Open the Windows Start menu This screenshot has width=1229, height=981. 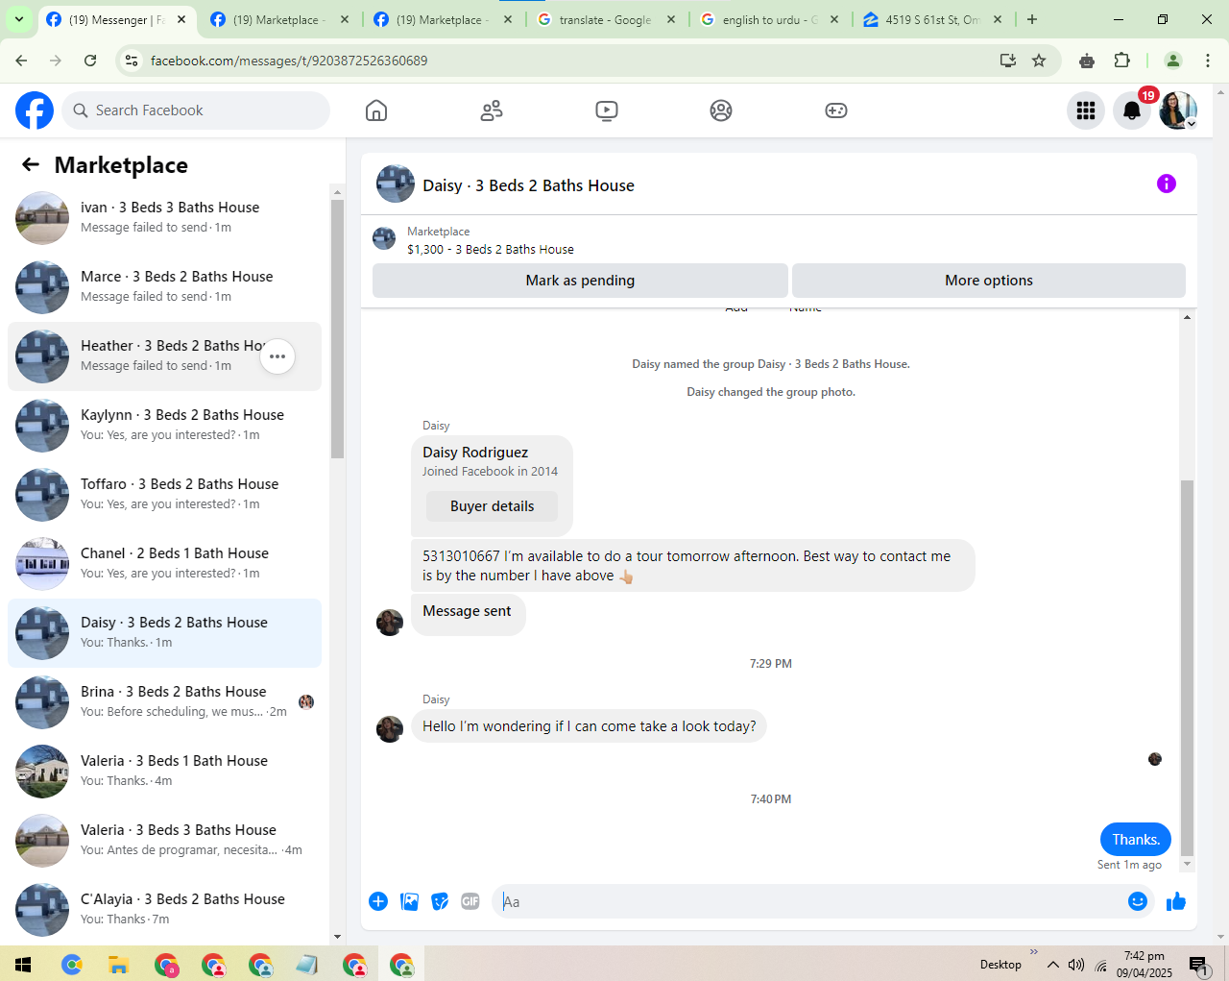click(23, 965)
